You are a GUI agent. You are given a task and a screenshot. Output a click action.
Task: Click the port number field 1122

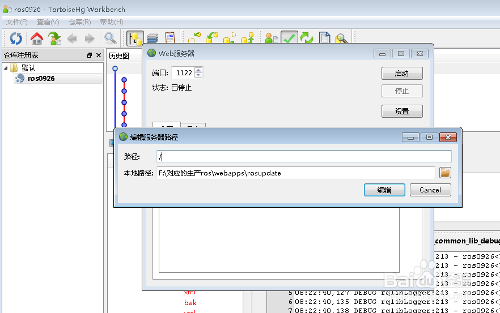[x=184, y=72]
